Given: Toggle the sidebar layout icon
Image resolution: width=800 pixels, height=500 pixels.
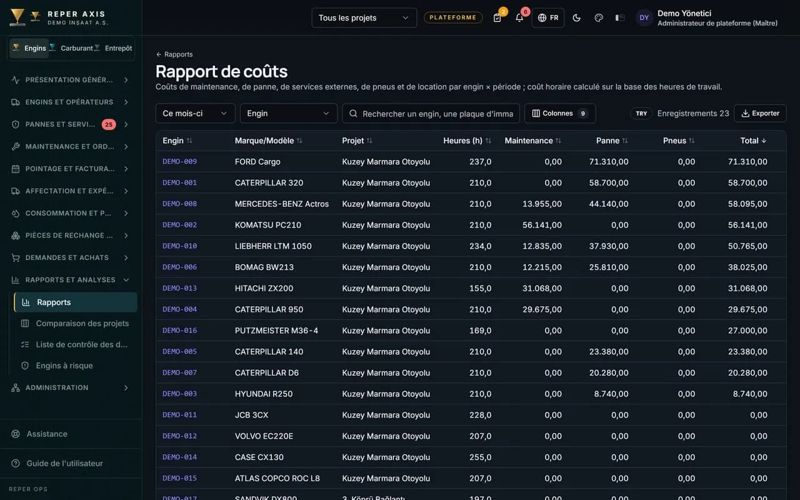Looking at the screenshot, I should [620, 17].
